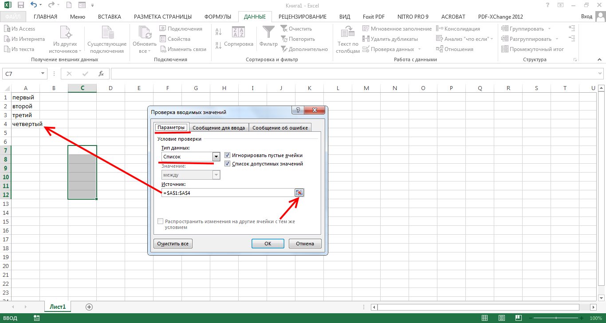This screenshot has height=323, width=606.
Task: Open 'Существующие подключения' icon
Action: pyautogui.click(x=107, y=33)
